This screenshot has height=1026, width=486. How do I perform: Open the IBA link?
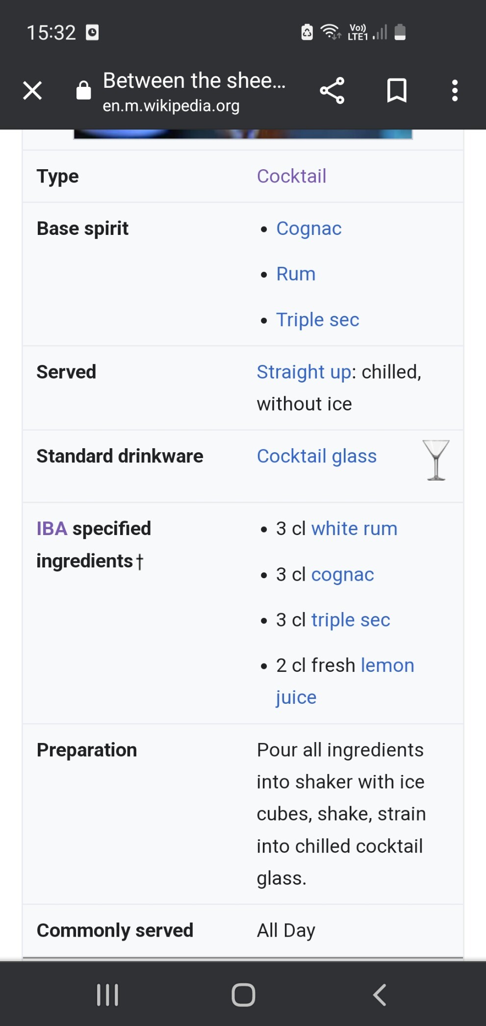click(52, 529)
